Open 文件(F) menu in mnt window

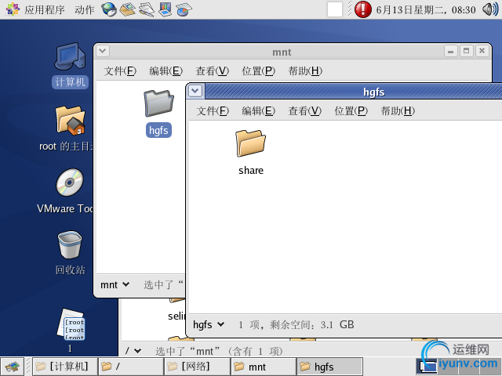click(120, 71)
